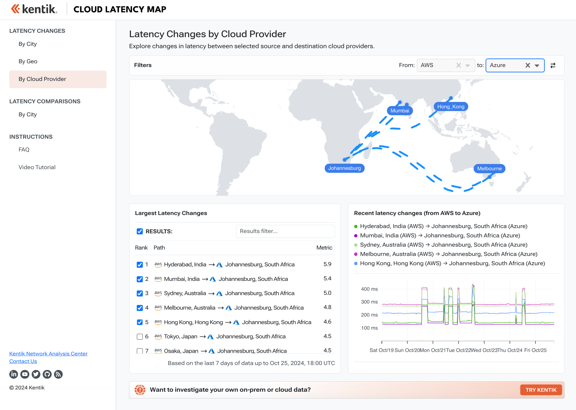Image resolution: width=576 pixels, height=410 pixels.
Task: Open Kentik Twitter social icon
Action: (x=36, y=374)
